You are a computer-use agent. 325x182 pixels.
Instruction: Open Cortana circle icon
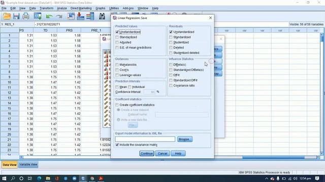[x=21, y=178]
